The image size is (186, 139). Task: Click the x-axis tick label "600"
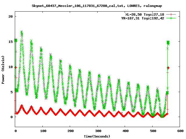click(x=180, y=131)
